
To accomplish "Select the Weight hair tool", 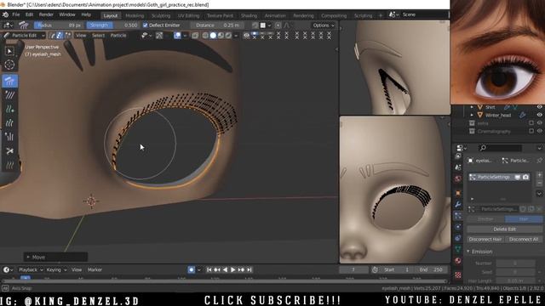I will pyautogui.click(x=9, y=166).
